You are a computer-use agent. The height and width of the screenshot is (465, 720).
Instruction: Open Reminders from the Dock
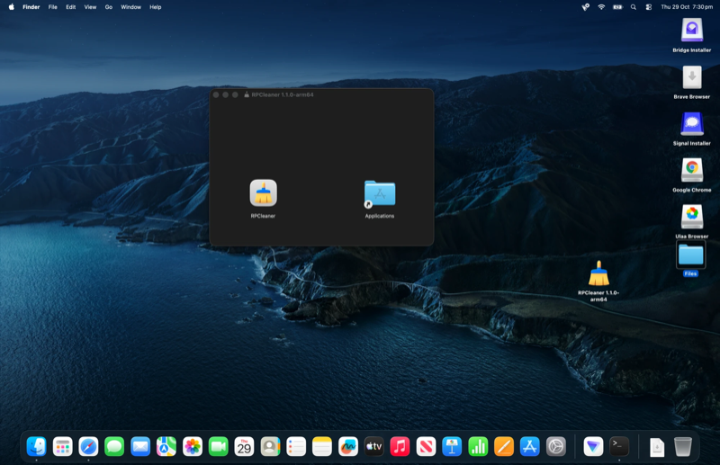[296, 446]
